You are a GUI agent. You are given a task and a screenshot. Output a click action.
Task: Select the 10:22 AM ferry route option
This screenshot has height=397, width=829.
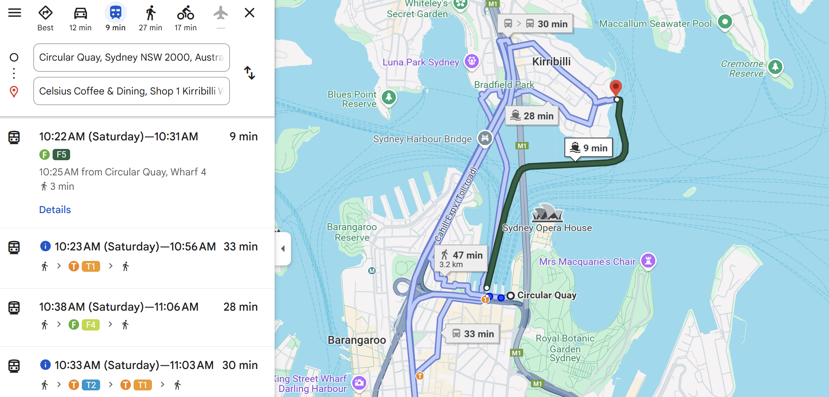137,172
